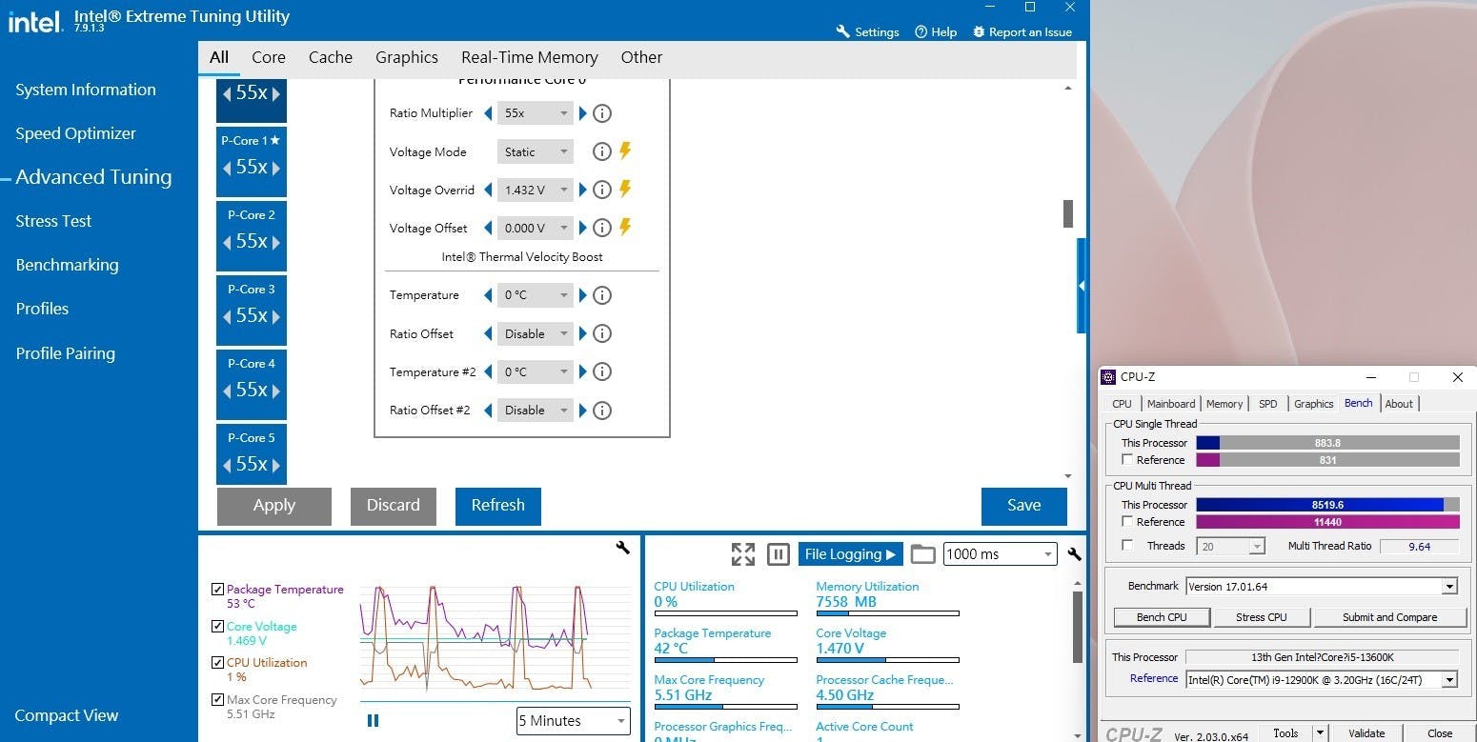
Task: Decrease P-Core 2 ratio arrow
Action: (228, 242)
